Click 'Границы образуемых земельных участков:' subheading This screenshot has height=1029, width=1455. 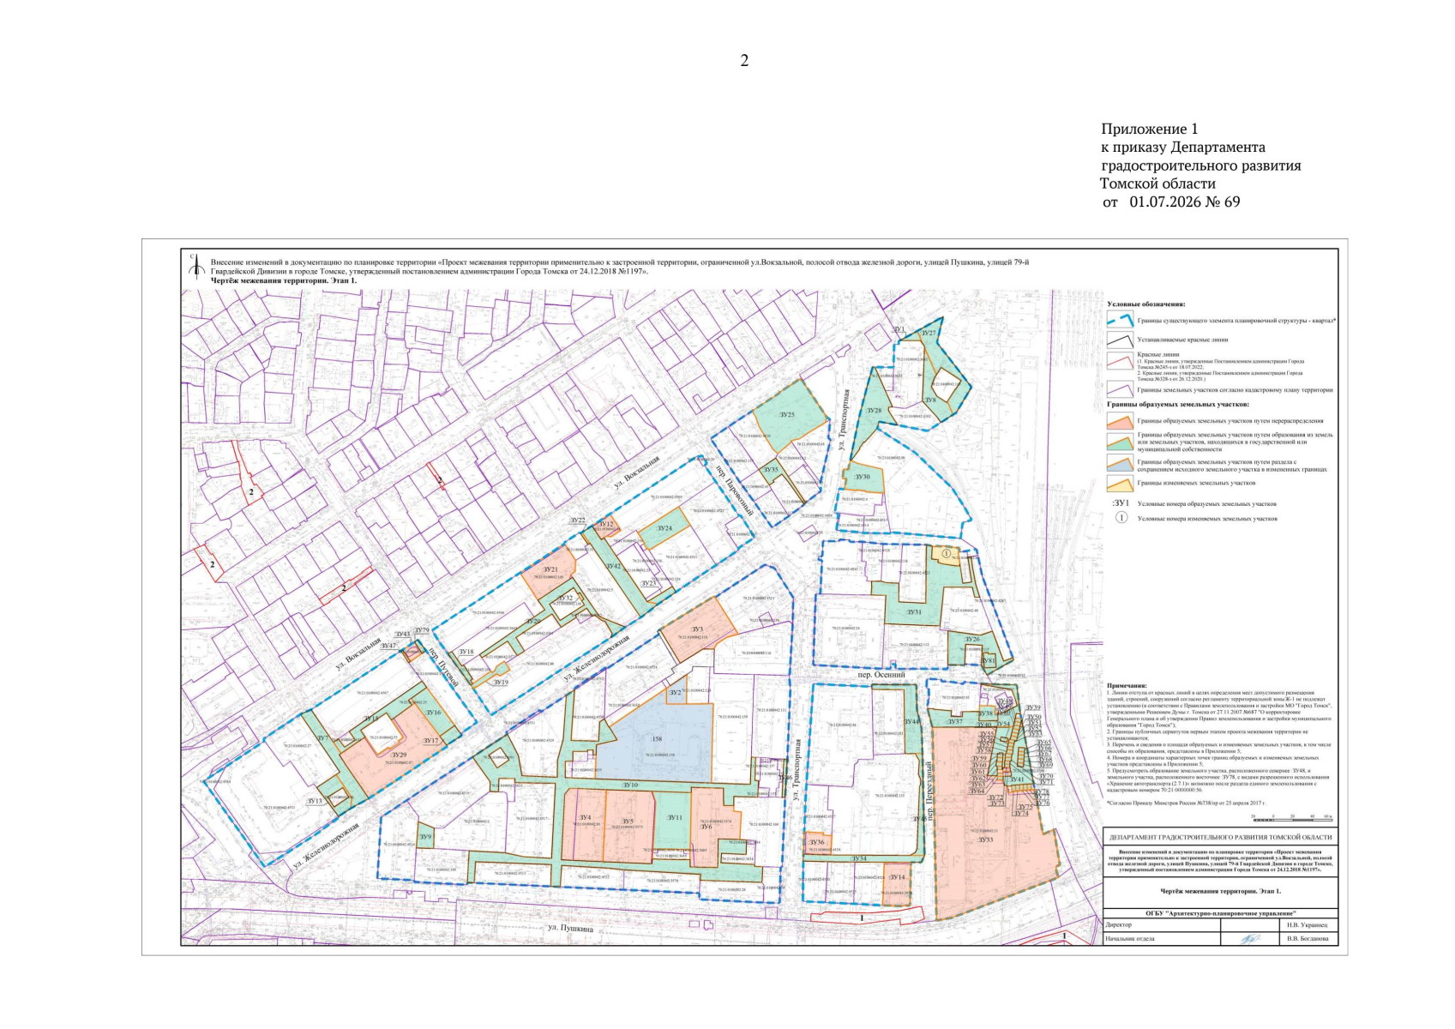(1178, 405)
